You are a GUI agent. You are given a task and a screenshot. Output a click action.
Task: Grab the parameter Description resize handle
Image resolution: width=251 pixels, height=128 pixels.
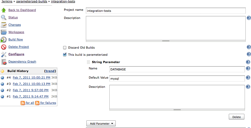(177, 110)
